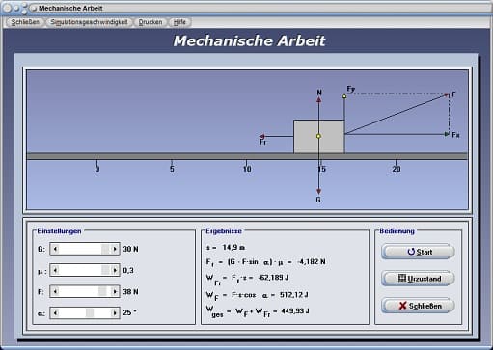Click the G weight force arrowhead
The height and width of the screenshot is (350, 493).
(318, 192)
